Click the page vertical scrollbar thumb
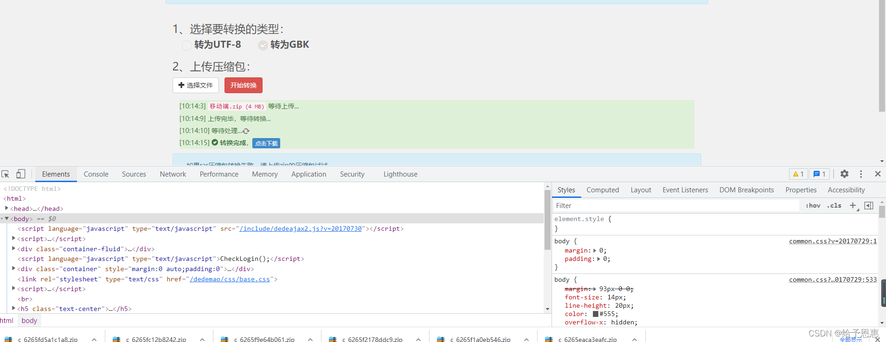 [882, 56]
